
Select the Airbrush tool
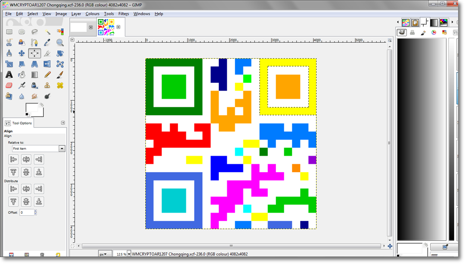tap(22, 85)
